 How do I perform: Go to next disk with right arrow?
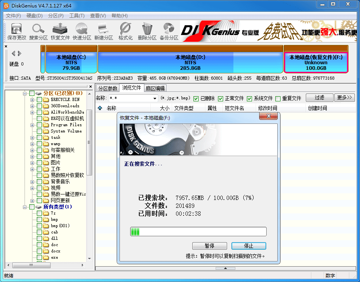point(19,54)
